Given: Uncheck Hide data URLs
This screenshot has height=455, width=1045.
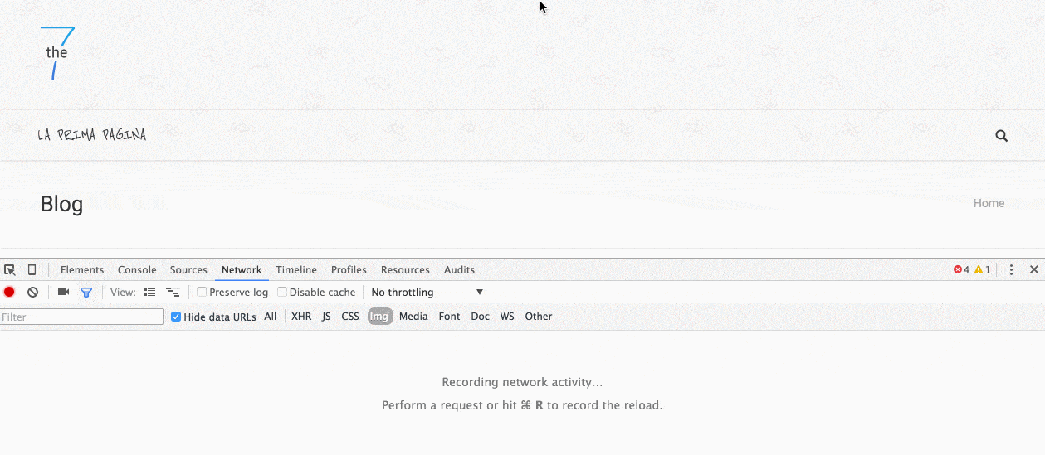Looking at the screenshot, I should pos(176,317).
